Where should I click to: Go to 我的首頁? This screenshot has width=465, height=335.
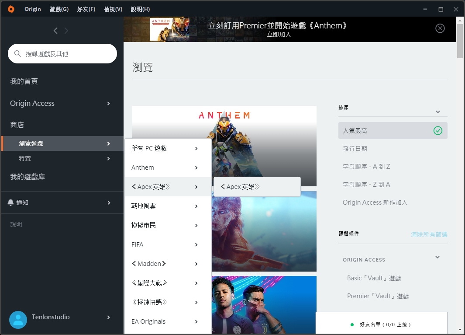coord(24,81)
